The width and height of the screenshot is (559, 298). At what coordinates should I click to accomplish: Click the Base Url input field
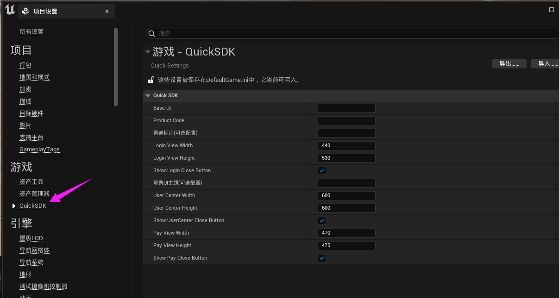pos(346,108)
